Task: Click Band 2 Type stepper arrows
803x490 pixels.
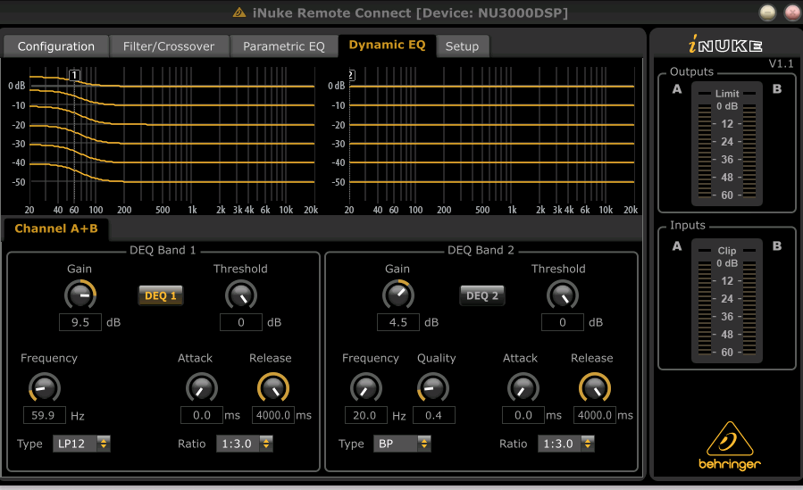Action: pyautogui.click(x=424, y=444)
